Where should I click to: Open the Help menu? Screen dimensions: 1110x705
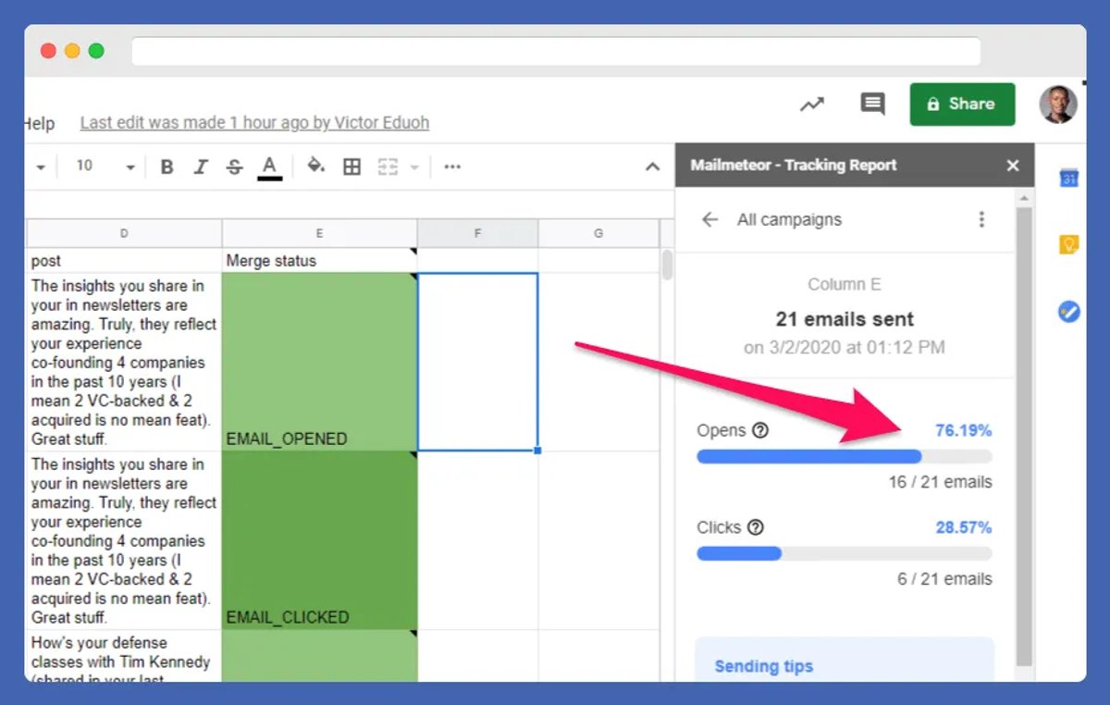click(39, 123)
